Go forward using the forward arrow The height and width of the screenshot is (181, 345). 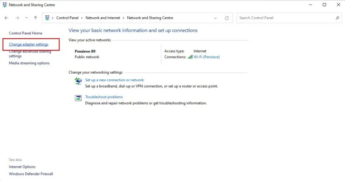[17, 18]
